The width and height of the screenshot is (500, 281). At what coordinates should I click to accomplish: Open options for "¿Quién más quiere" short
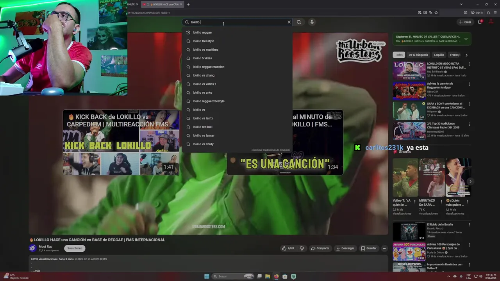point(468,202)
